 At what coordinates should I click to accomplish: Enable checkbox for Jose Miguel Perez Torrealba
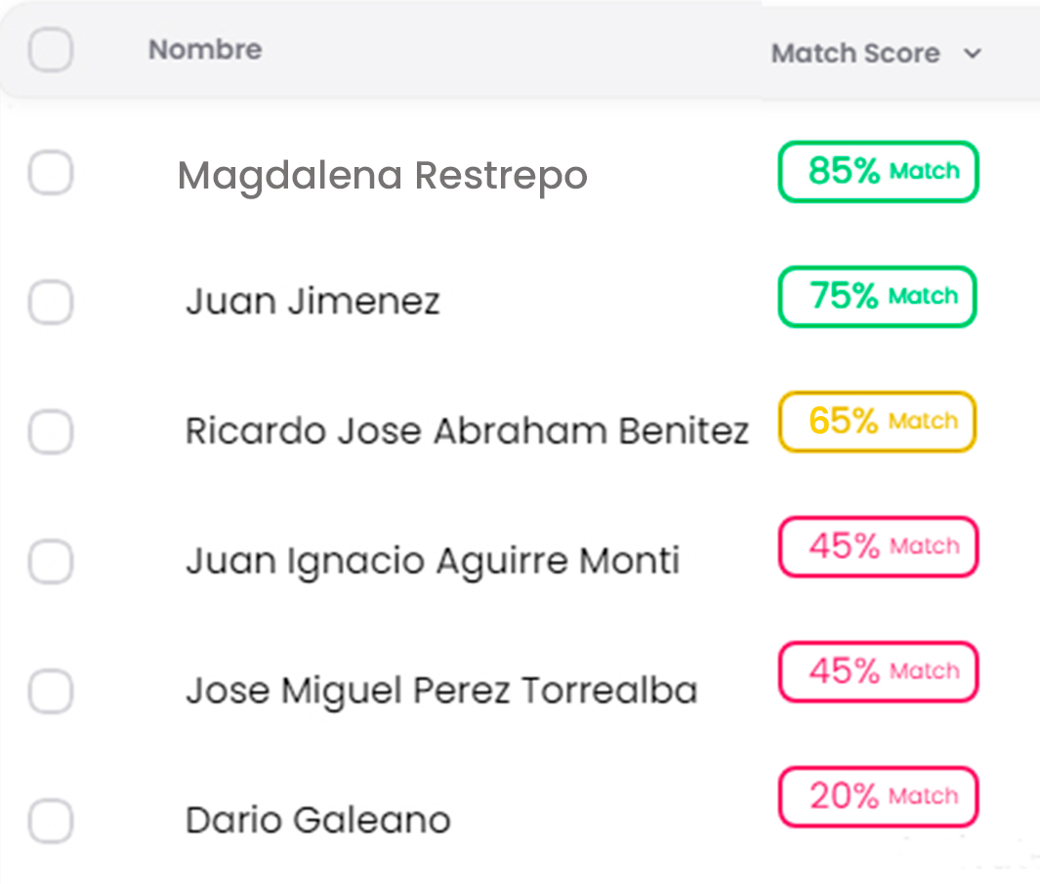tap(51, 692)
